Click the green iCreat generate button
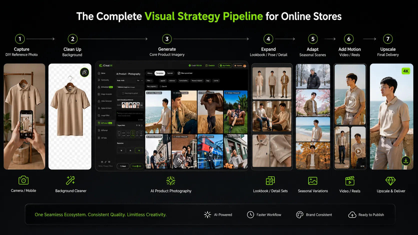Viewport: 418px width, 235px height. click(x=137, y=166)
